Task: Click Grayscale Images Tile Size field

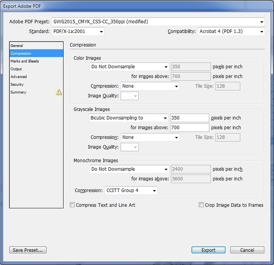Action: (x=228, y=137)
